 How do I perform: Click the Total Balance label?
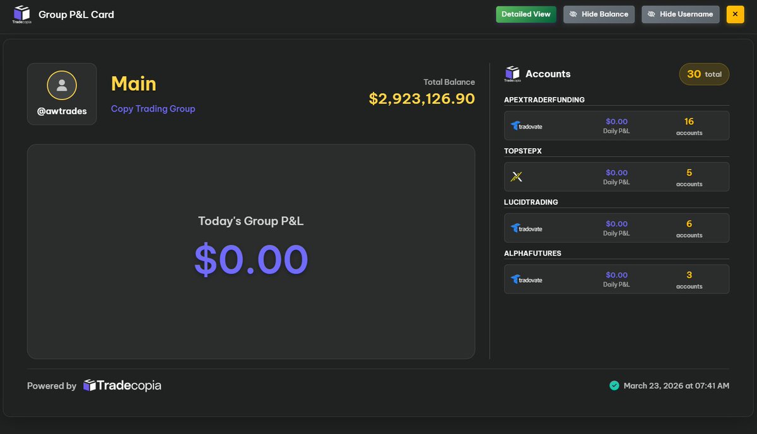(449, 82)
